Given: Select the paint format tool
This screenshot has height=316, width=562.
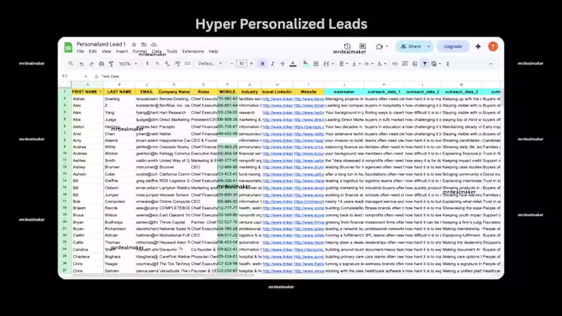Looking at the screenshot, I should [111, 64].
